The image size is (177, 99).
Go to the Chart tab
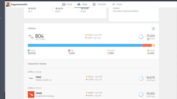tap(117, 4)
